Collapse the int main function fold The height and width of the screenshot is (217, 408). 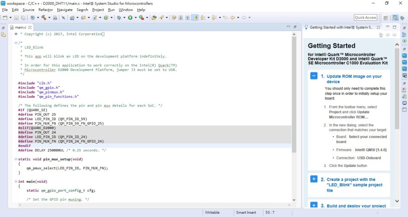pyautogui.click(x=16, y=182)
